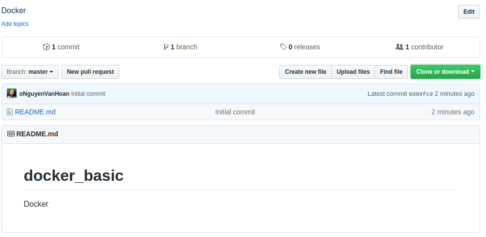The image size is (486, 237).
Task: Select Upload files
Action: pos(353,72)
